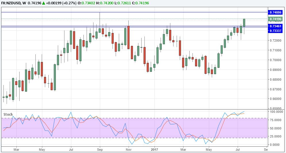The image size is (286, 153).
Task: Click the +0.00199 (+0.27%) change text
Action: coord(61,3)
